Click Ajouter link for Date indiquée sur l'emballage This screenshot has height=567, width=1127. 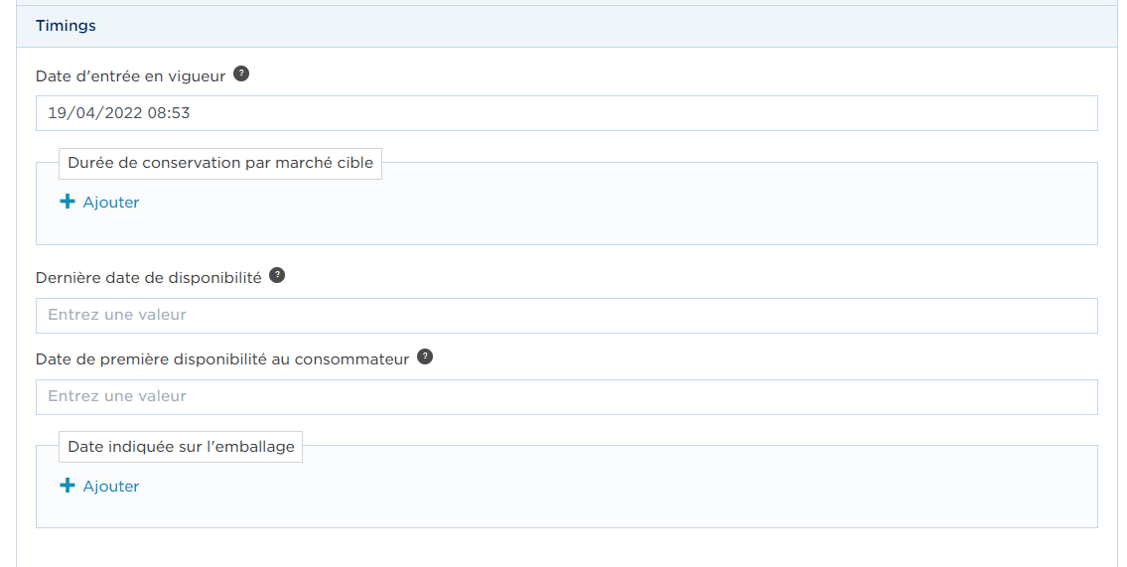pyautogui.click(x=110, y=486)
